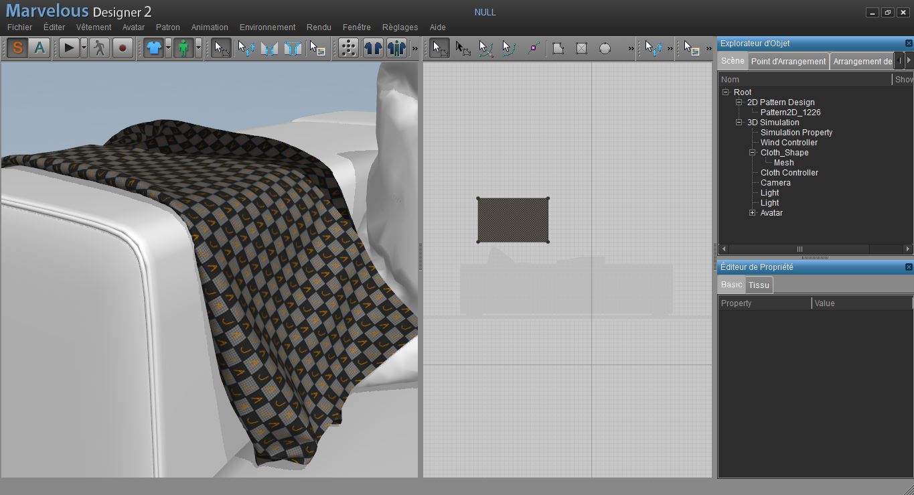914x495 pixels.
Task: Pick the edit sewing tool in the 3D toolbar
Action: pos(246,48)
